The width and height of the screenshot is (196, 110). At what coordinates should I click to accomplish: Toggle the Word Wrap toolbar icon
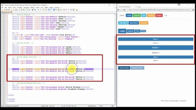click(x=49, y=10)
